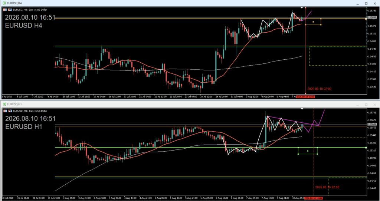380x201 pixels.
Task: Open Depth of Market icon in H4 chart
Action: pos(5,10)
